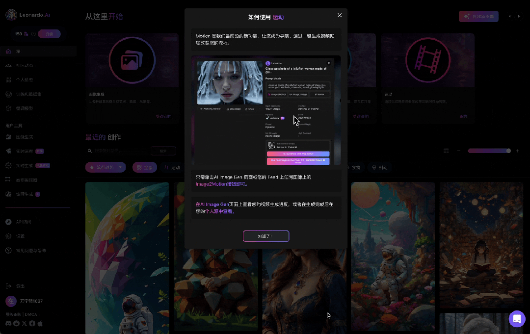
Task: Click the search field under 最近的 创作
Action: (121, 151)
